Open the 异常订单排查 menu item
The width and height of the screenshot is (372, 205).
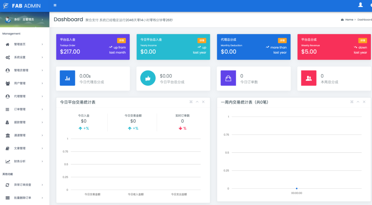tap(25, 185)
